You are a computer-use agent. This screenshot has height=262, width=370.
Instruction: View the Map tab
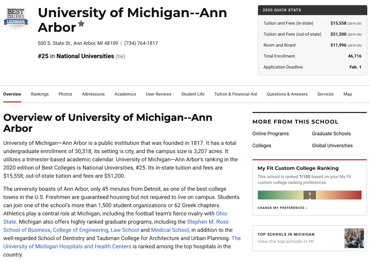pyautogui.click(x=347, y=94)
